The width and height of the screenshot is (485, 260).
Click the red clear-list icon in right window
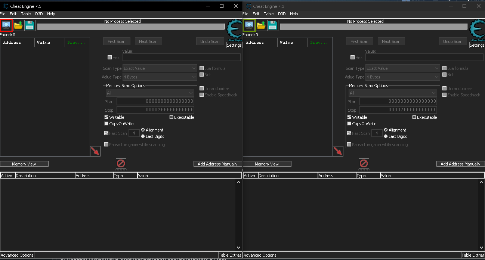(364, 164)
